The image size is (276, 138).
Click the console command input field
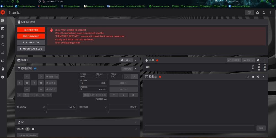[200, 128]
